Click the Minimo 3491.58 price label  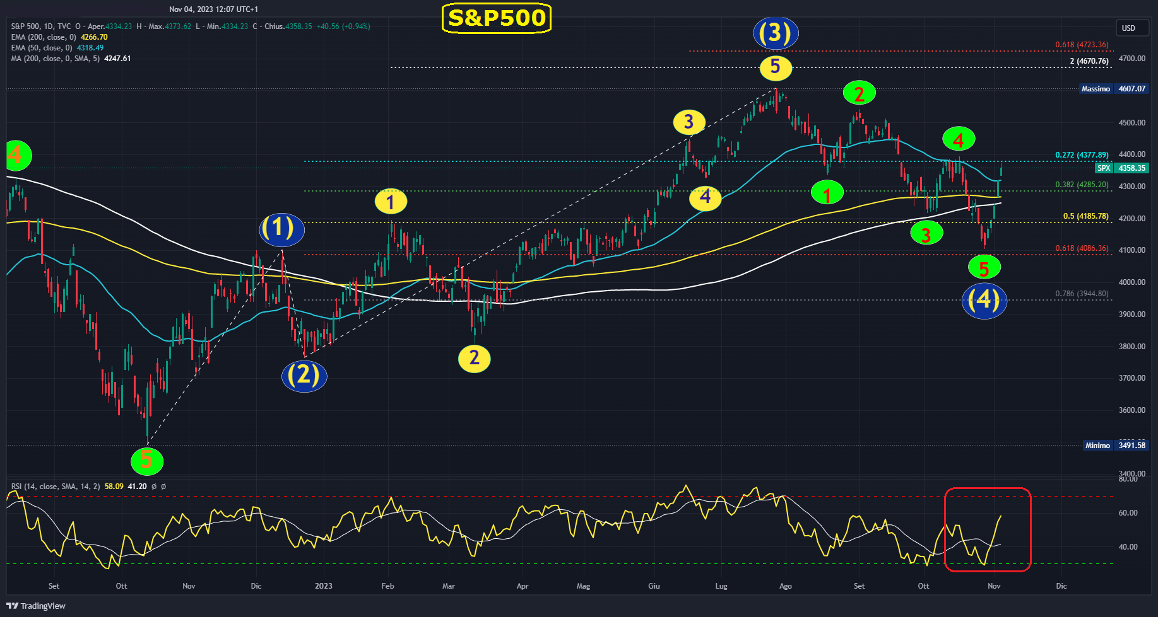click(1116, 446)
